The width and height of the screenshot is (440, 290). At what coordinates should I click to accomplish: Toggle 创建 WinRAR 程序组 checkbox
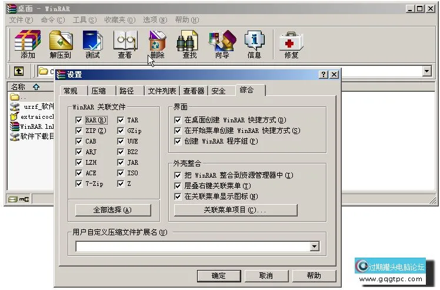(x=178, y=141)
